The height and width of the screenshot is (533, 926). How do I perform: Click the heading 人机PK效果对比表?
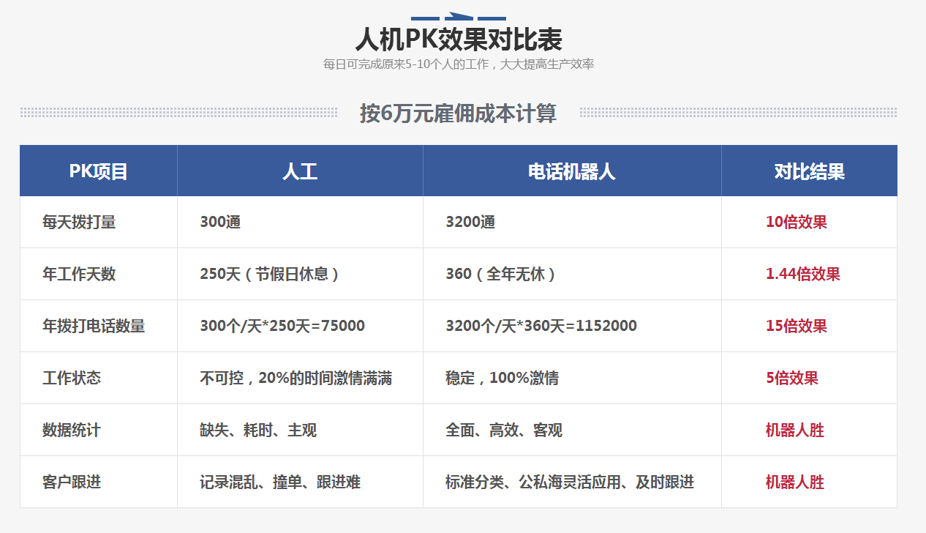459,38
